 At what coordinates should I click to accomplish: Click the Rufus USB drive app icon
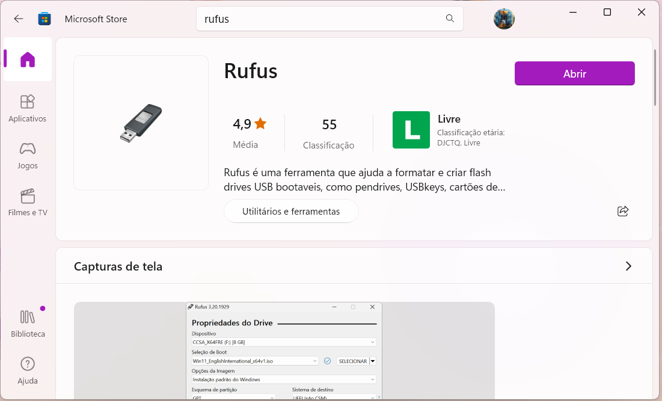tap(141, 123)
